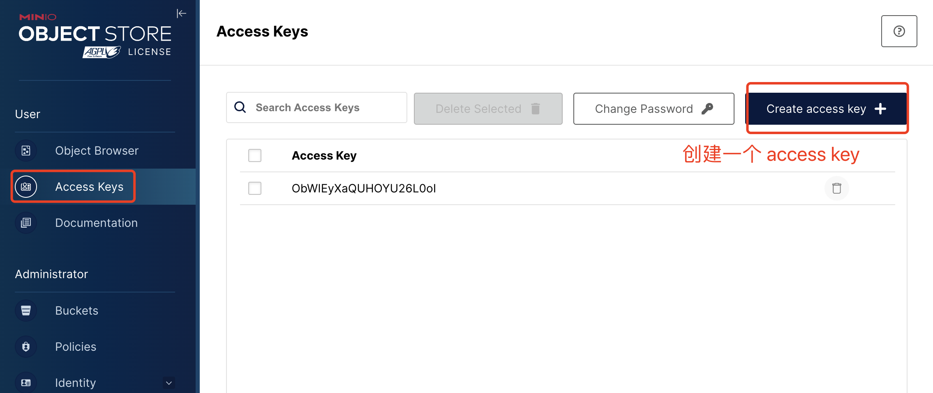Click the Access Keys card icon
933x393 pixels.
[25, 186]
